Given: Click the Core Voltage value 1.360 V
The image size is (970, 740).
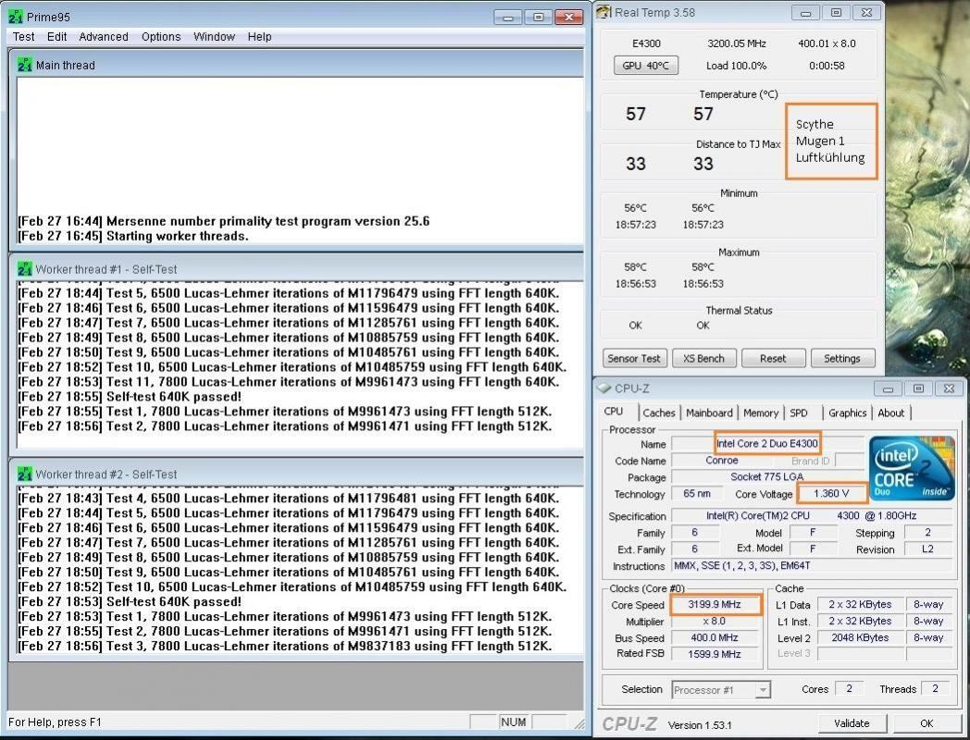Looking at the screenshot, I should click(831, 493).
